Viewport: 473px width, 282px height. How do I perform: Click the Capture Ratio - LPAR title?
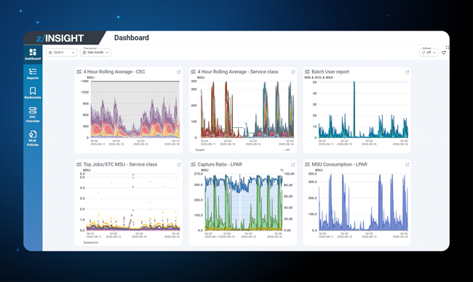[220, 164]
